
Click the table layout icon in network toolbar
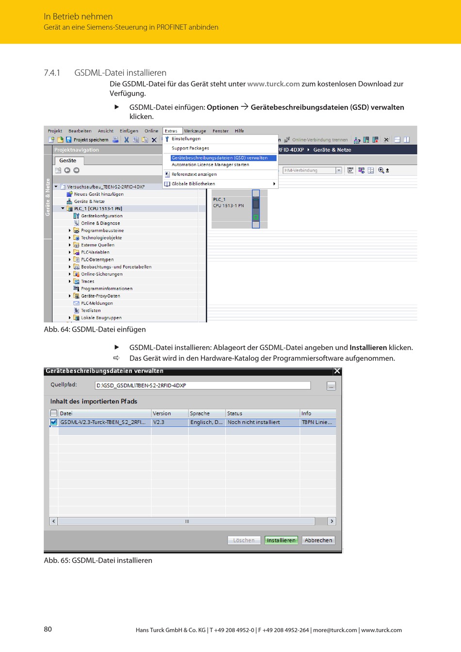pyautogui.click(x=371, y=170)
